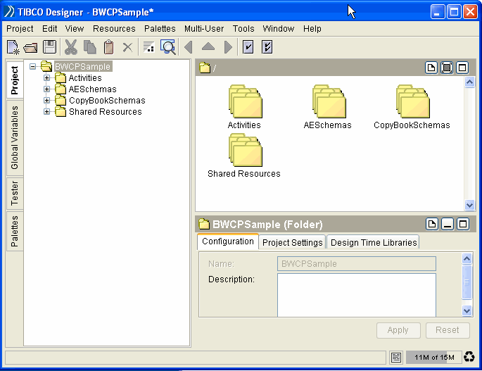Switch to the Configuration tab
This screenshot has width=482, height=371.
[228, 241]
